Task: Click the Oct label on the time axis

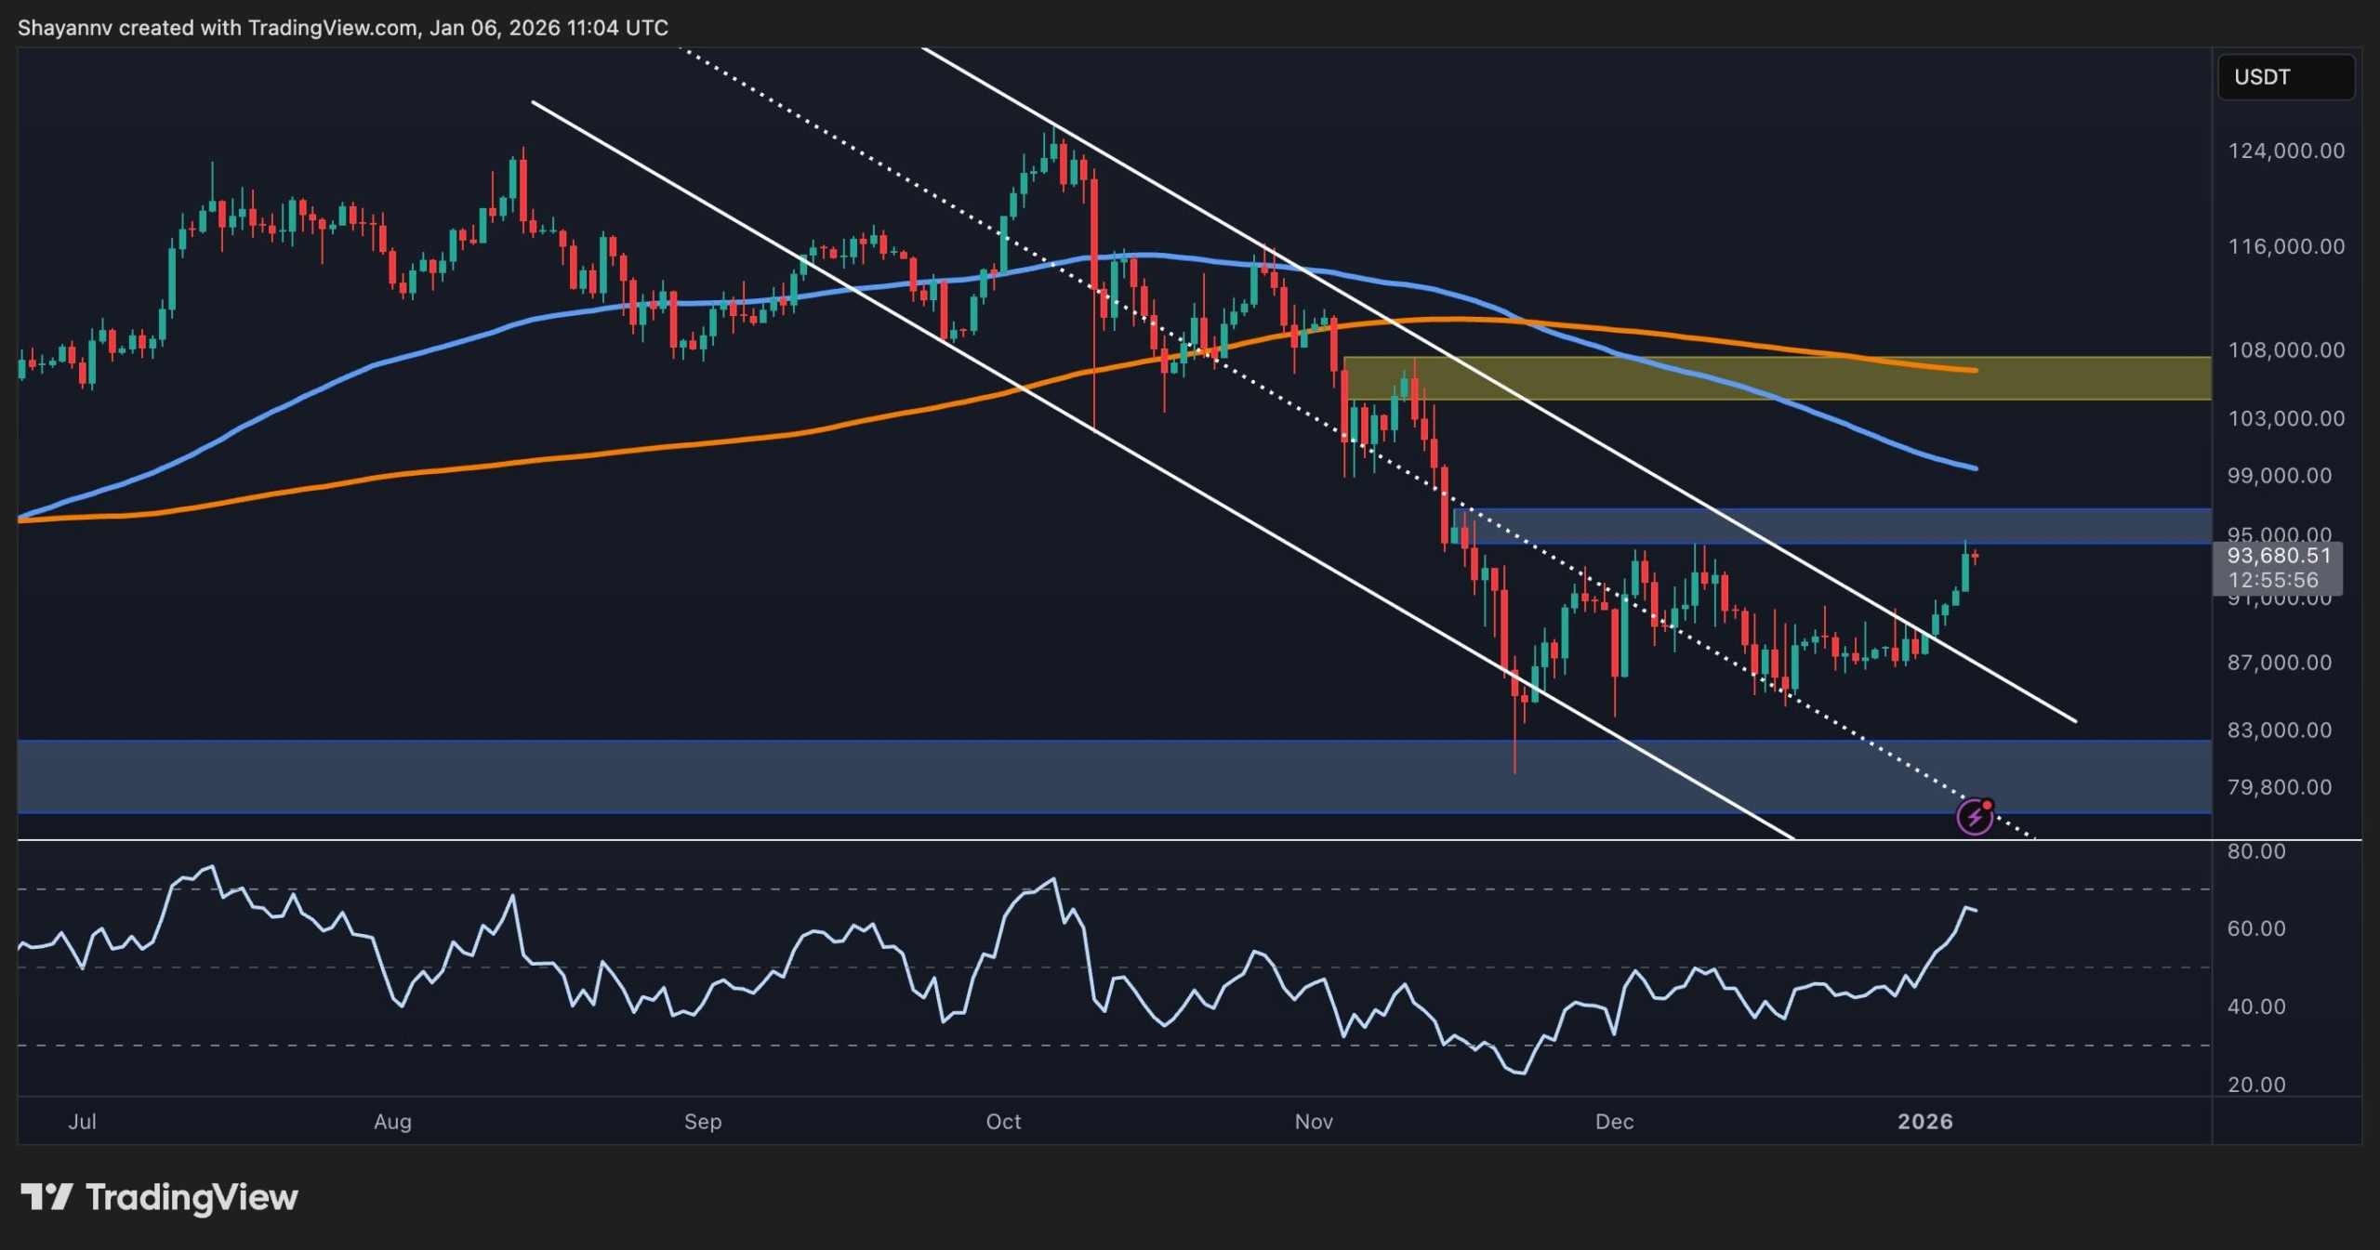Action: (1003, 1122)
